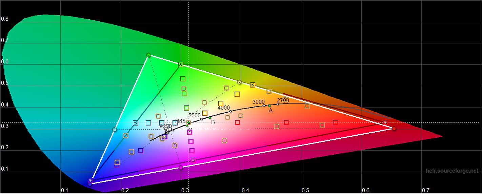The width and height of the screenshot is (482, 194).
Task: Click the blue primary reference circle
Action: pos(90,184)
